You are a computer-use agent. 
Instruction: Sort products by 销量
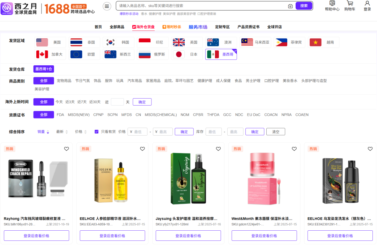pos(43,132)
